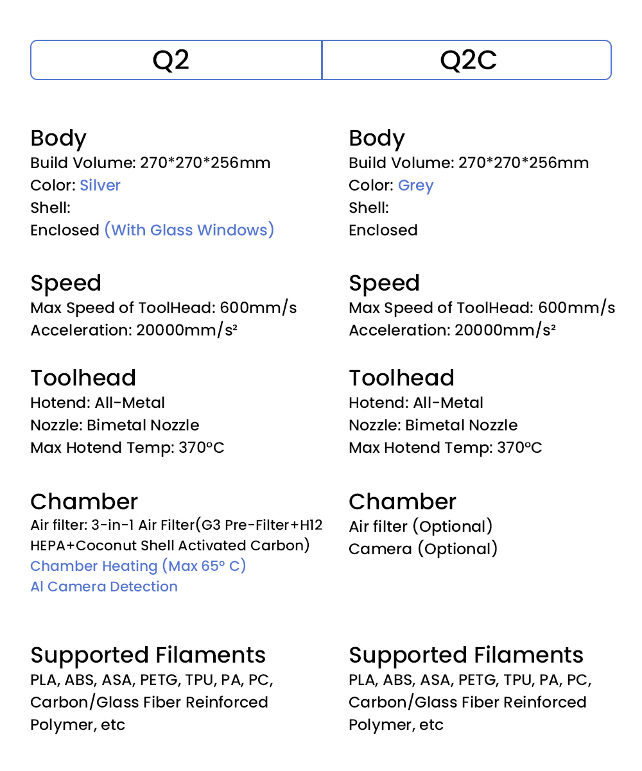This screenshot has height=771, width=642.
Task: Click Chamber Heating (Max 65° C) text
Action: coord(138,566)
